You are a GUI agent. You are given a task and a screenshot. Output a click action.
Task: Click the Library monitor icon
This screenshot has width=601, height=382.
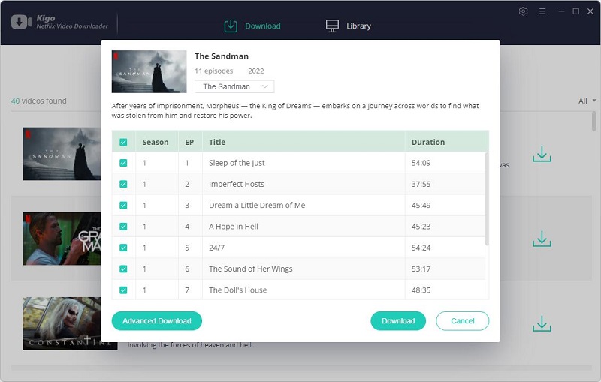pos(332,26)
